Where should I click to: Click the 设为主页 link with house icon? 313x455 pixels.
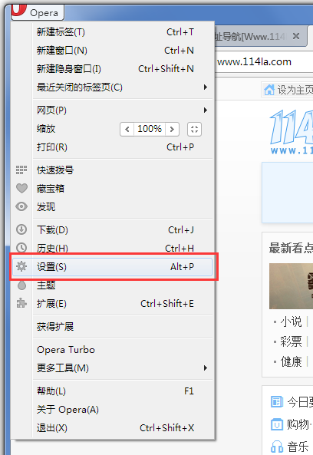click(x=288, y=90)
